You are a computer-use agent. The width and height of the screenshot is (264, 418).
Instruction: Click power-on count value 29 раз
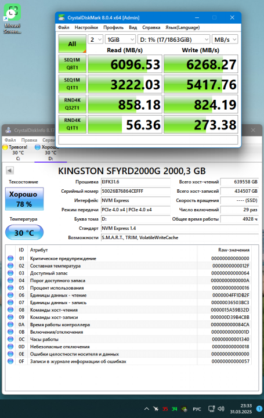coord(239,210)
